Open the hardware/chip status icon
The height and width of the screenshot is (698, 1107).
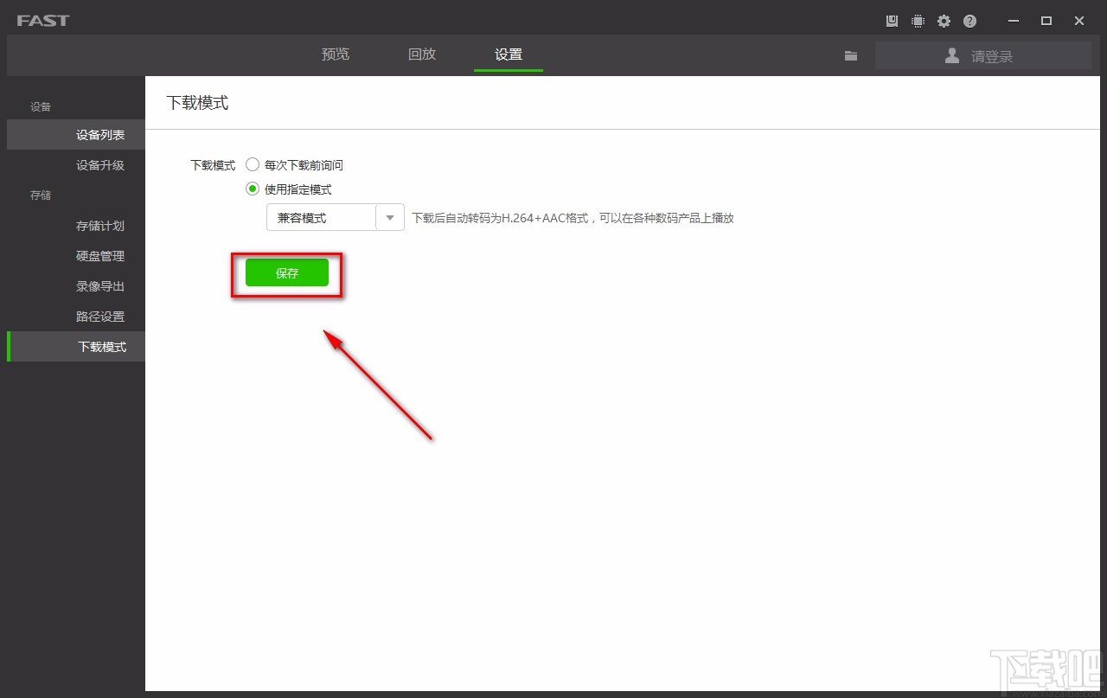(918, 20)
